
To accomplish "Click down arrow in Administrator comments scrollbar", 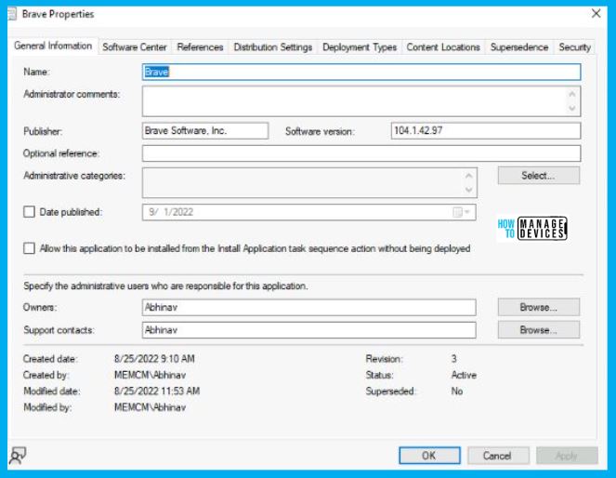I will (572, 109).
